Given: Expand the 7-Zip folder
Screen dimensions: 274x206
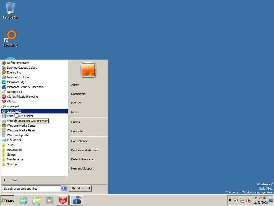Looking at the screenshot, I should [x=34, y=145].
